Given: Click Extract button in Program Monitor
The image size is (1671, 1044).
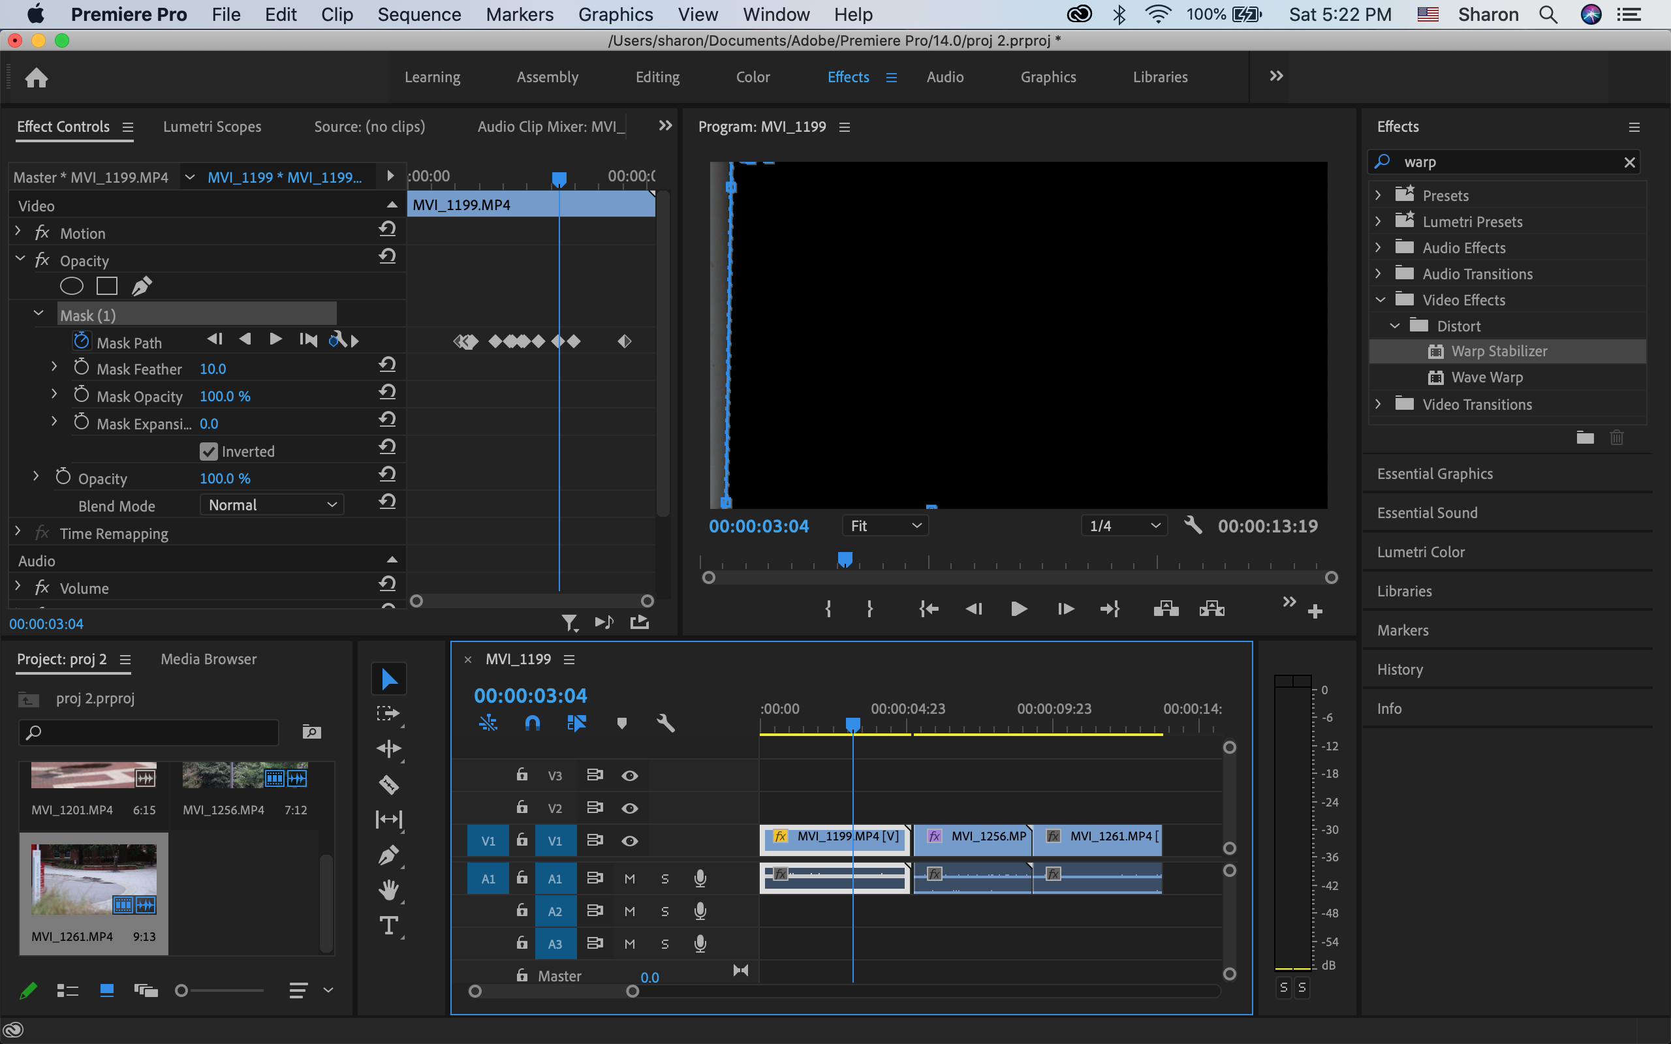Looking at the screenshot, I should [x=1212, y=609].
